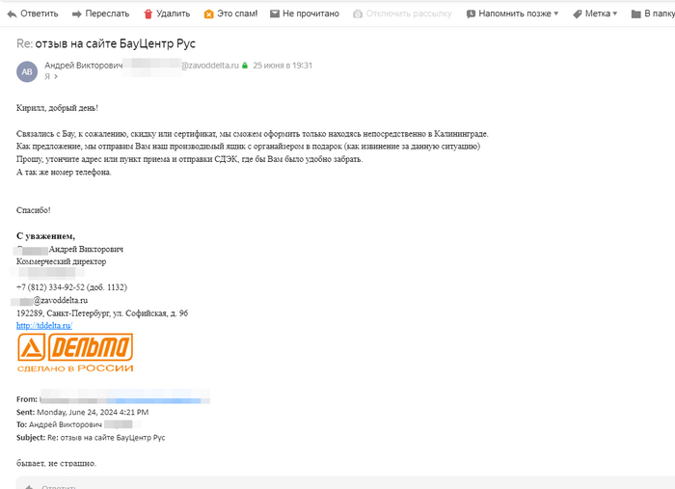Click the Remind later bell icon
The width and height of the screenshot is (675, 489).
pos(471,14)
